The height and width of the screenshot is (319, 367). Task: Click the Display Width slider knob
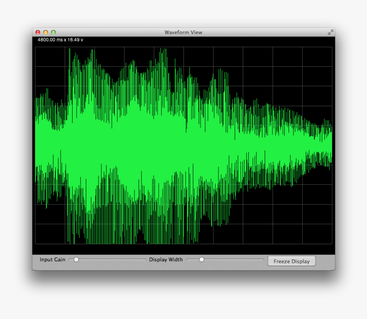pos(201,260)
